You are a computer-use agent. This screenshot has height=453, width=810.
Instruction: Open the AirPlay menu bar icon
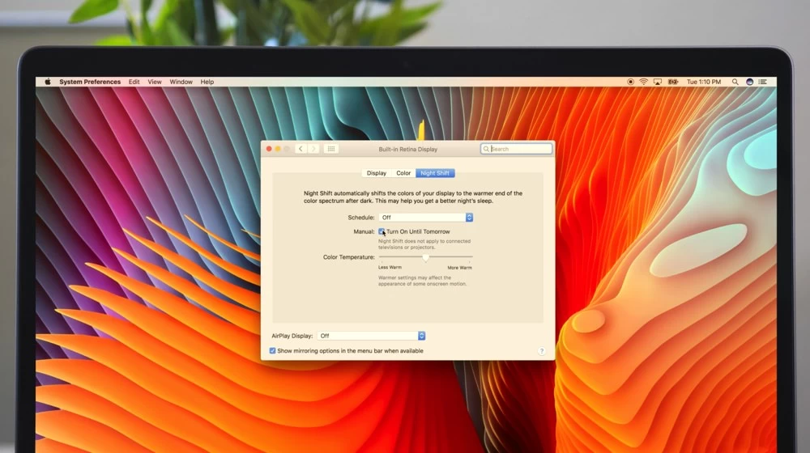click(657, 82)
